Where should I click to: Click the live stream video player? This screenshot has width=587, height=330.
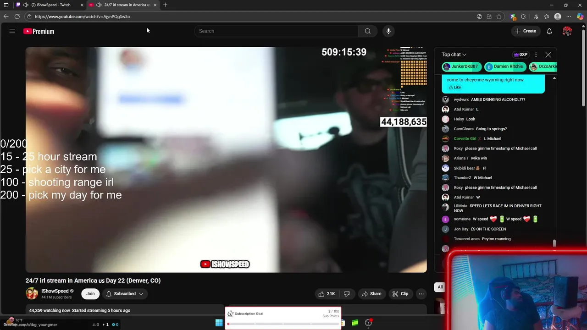coord(226,159)
